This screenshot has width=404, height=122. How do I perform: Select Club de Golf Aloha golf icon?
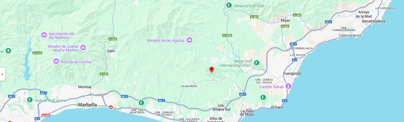(x=30, y=100)
